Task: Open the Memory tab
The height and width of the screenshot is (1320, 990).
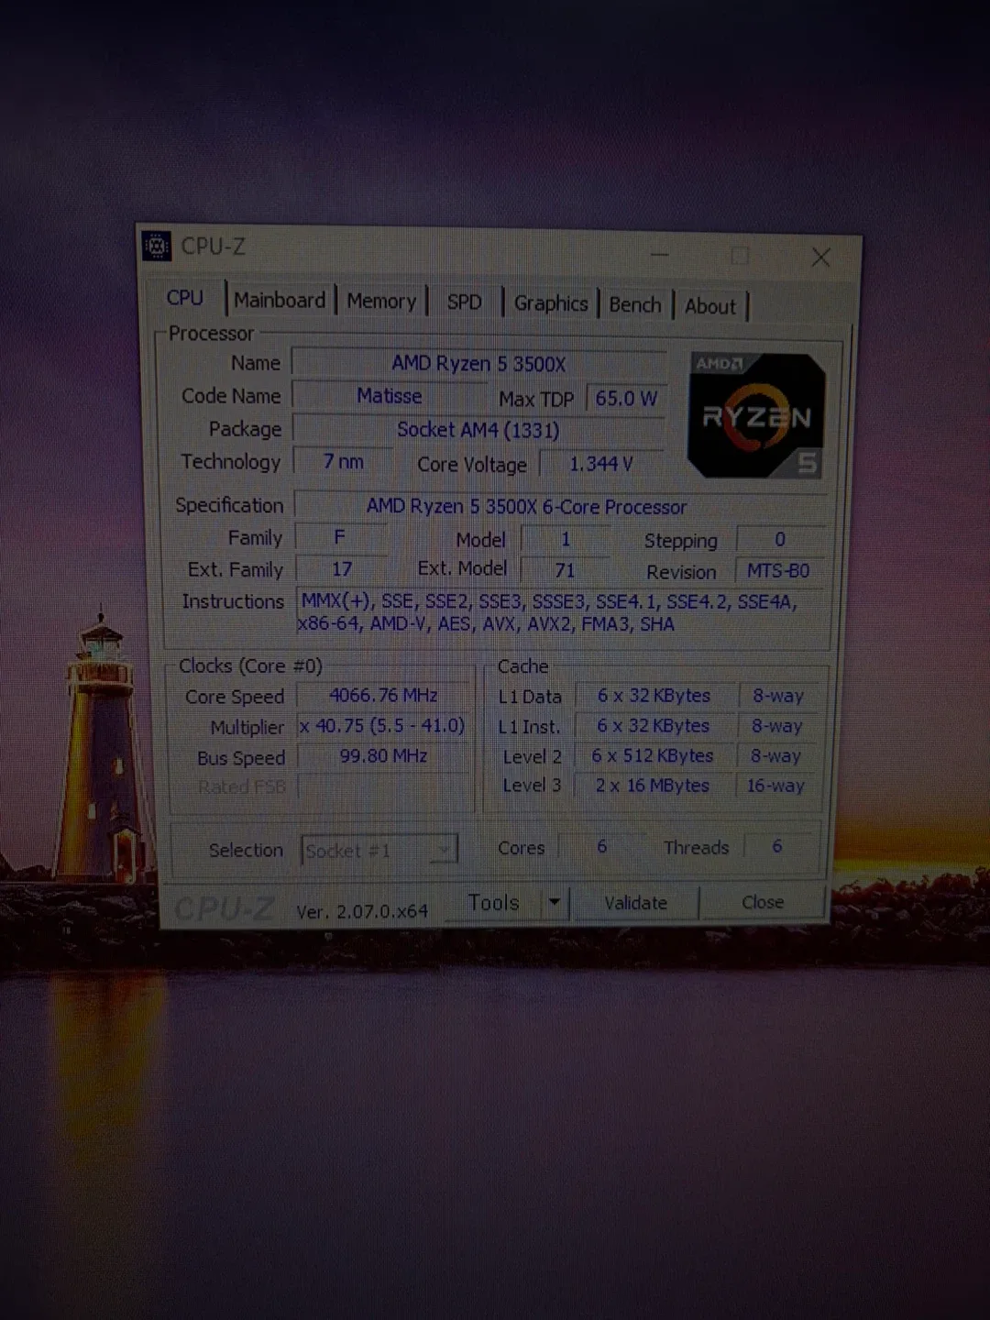Action: coord(381,302)
